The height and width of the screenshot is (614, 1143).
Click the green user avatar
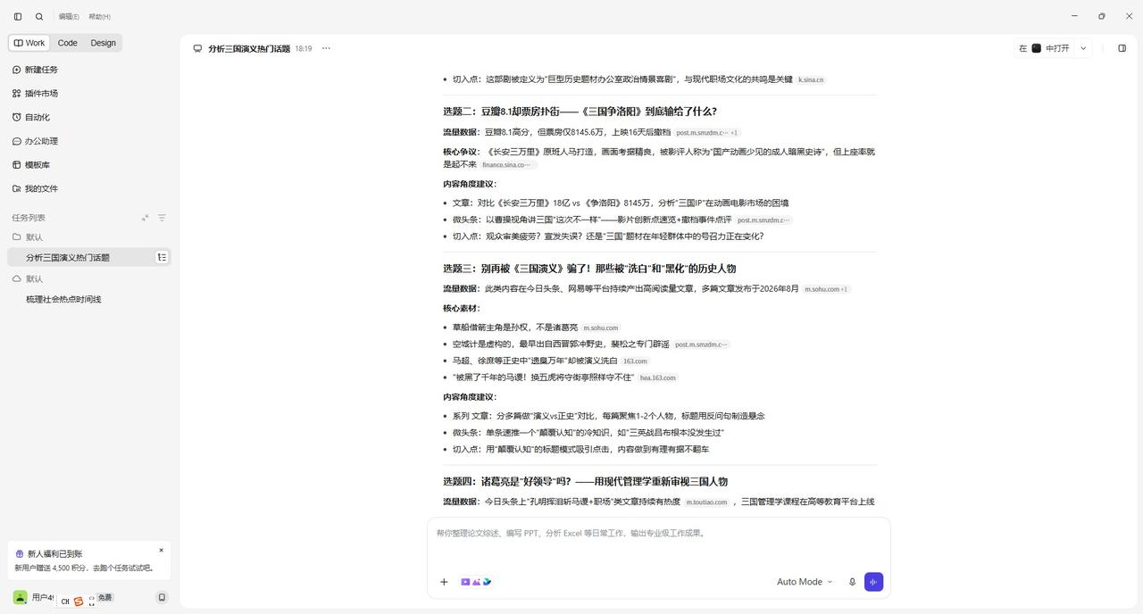(x=20, y=597)
